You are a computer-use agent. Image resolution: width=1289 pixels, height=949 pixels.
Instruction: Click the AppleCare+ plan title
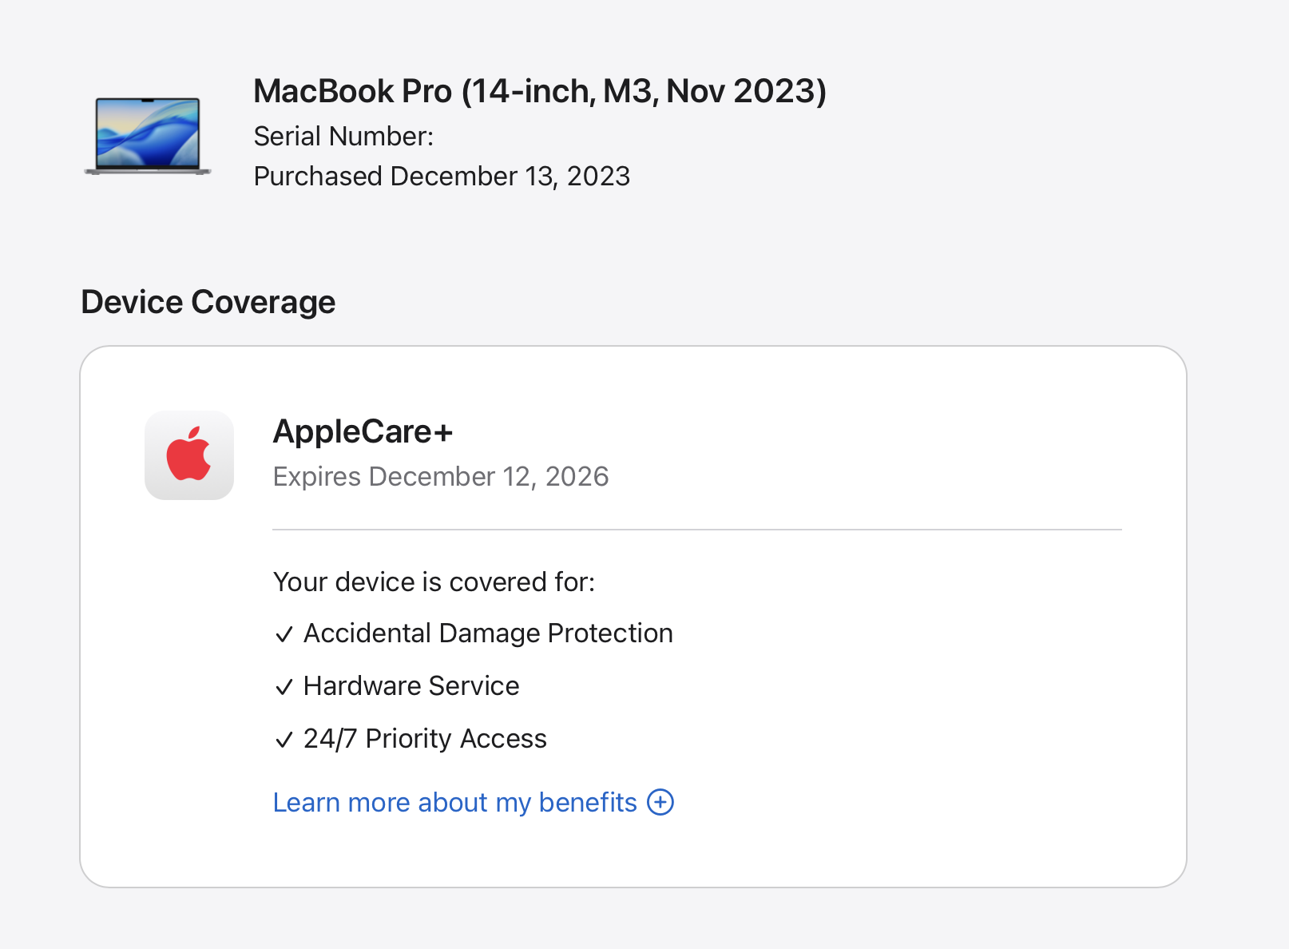(363, 431)
